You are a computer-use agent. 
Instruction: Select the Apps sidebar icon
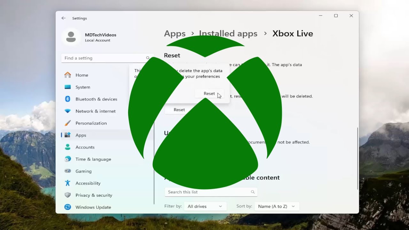(x=68, y=135)
